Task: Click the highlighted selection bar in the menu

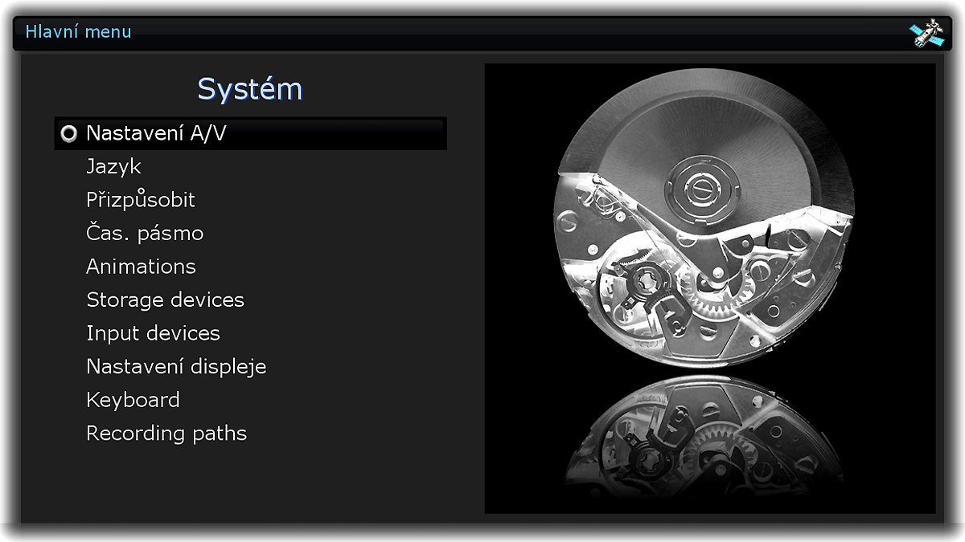Action: pos(251,133)
